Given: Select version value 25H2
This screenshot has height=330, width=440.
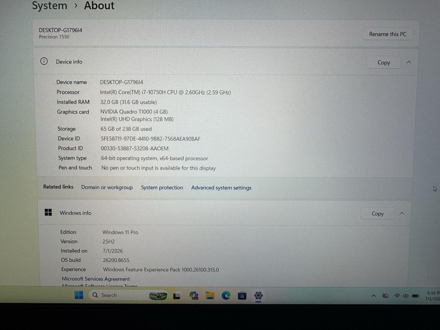Looking at the screenshot, I should tap(109, 242).
